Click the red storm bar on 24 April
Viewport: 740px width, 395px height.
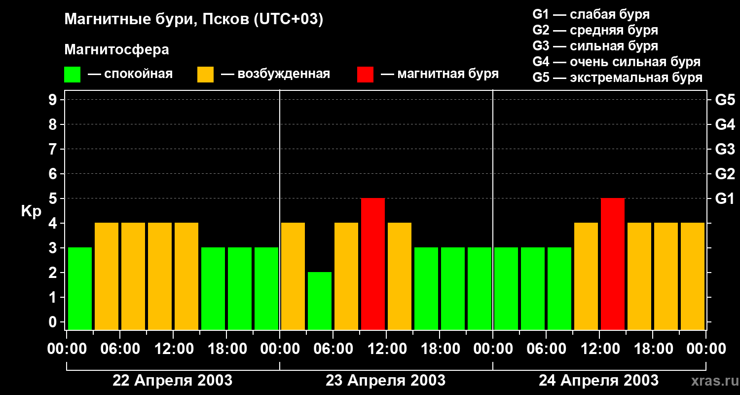tap(613, 264)
